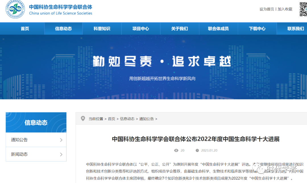This screenshot has width=307, height=183.
Task: Click the circular icon before date 2023.01.20
Action: [x=197, y=151]
